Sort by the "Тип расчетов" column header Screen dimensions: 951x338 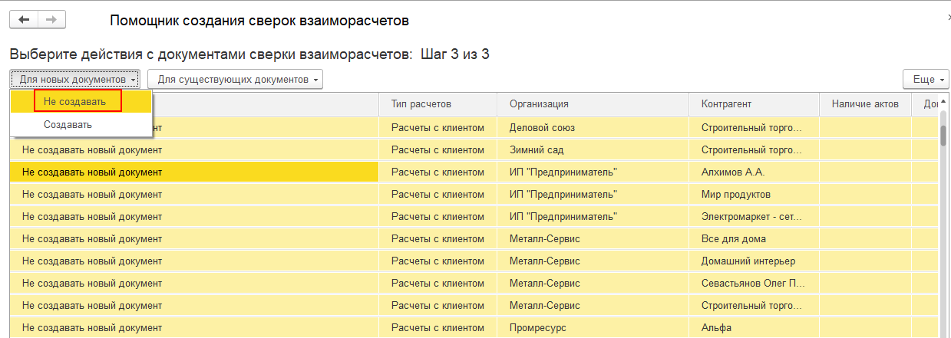coord(421,104)
